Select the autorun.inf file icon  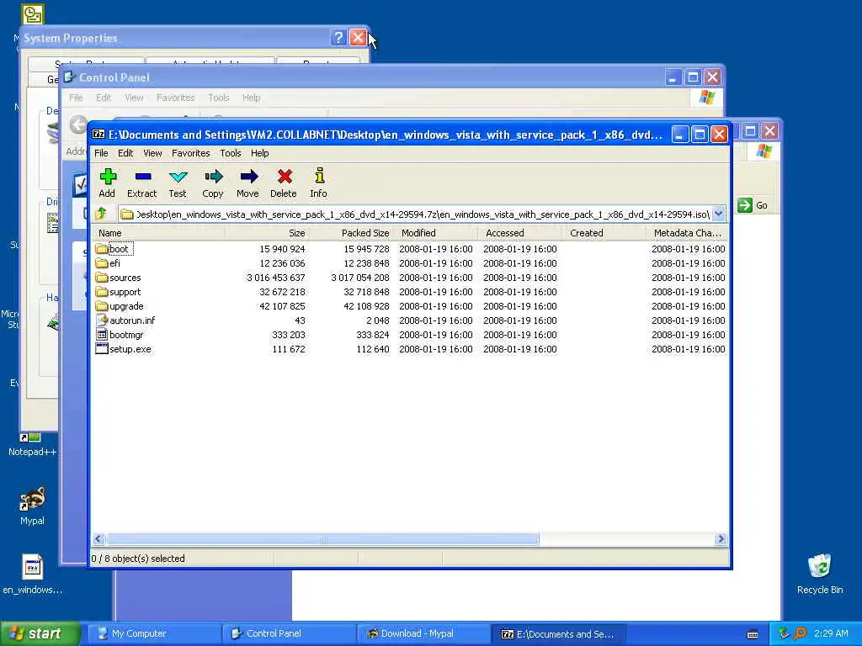click(102, 320)
